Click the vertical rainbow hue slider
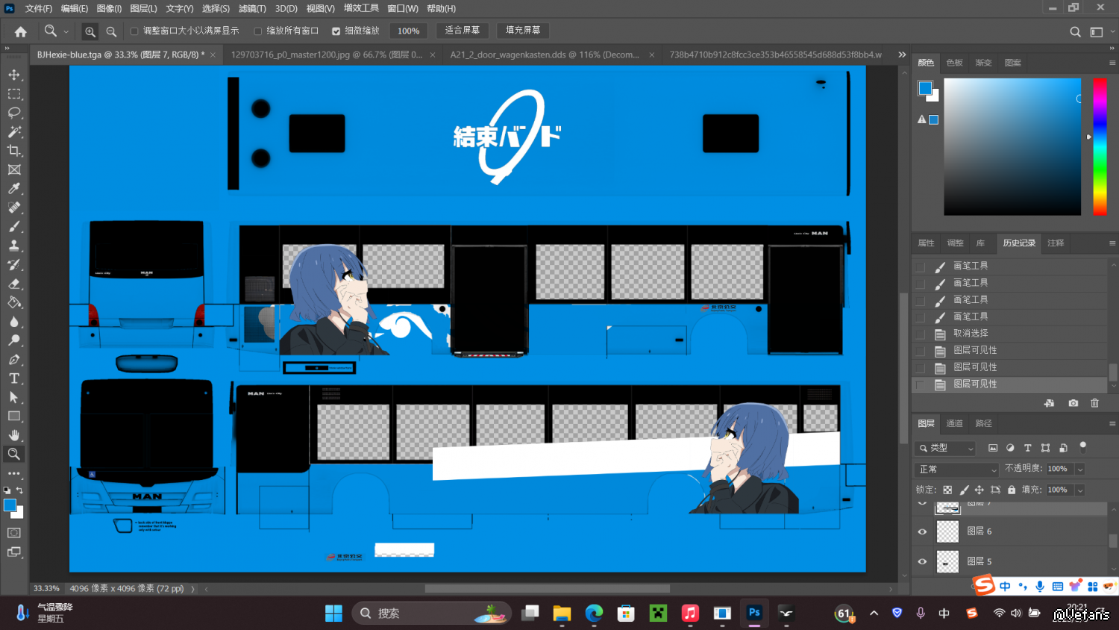1119x630 pixels. point(1100,146)
